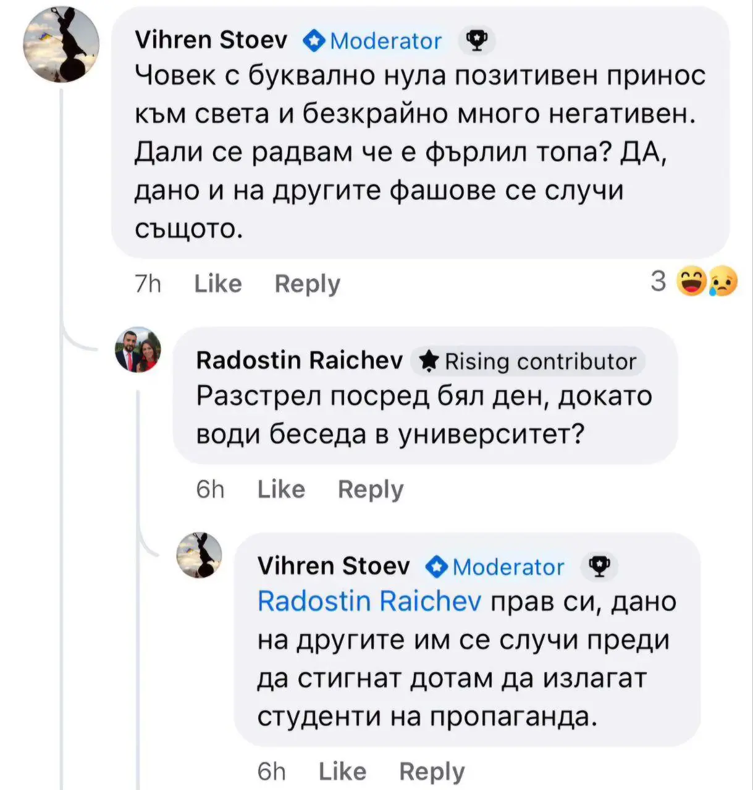
Task: Reply to the top Vihren Stoev comment
Action: point(307,283)
